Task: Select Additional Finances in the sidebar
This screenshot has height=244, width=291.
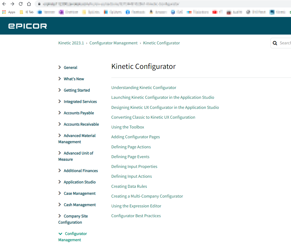Action: pos(81,171)
